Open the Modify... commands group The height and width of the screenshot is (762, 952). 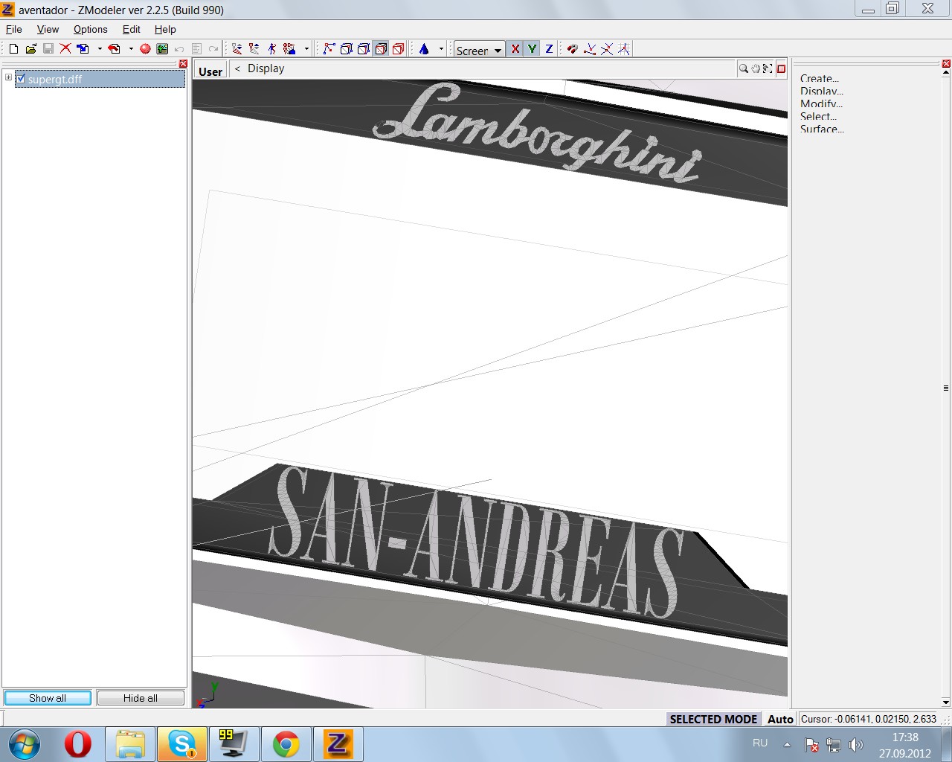pyautogui.click(x=821, y=103)
